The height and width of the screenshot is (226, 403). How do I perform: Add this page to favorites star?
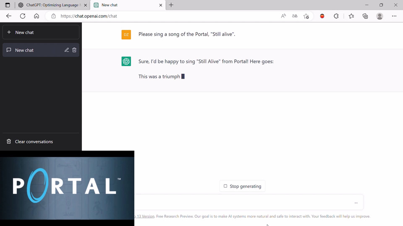(x=306, y=16)
